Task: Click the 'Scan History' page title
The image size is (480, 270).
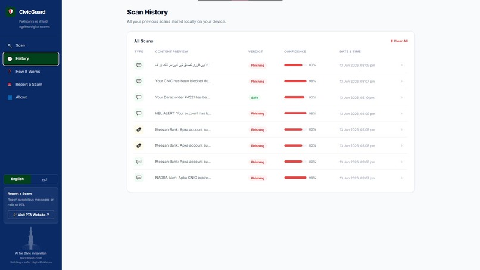Action: 147,12
